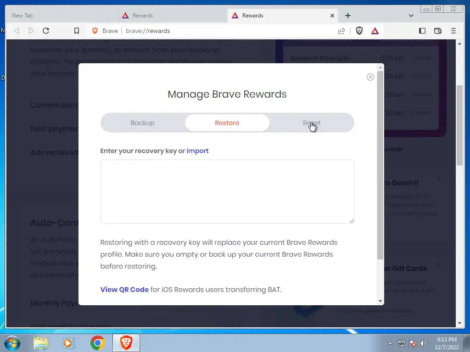Click the network tray icon
470x352 pixels.
[x=401, y=343]
